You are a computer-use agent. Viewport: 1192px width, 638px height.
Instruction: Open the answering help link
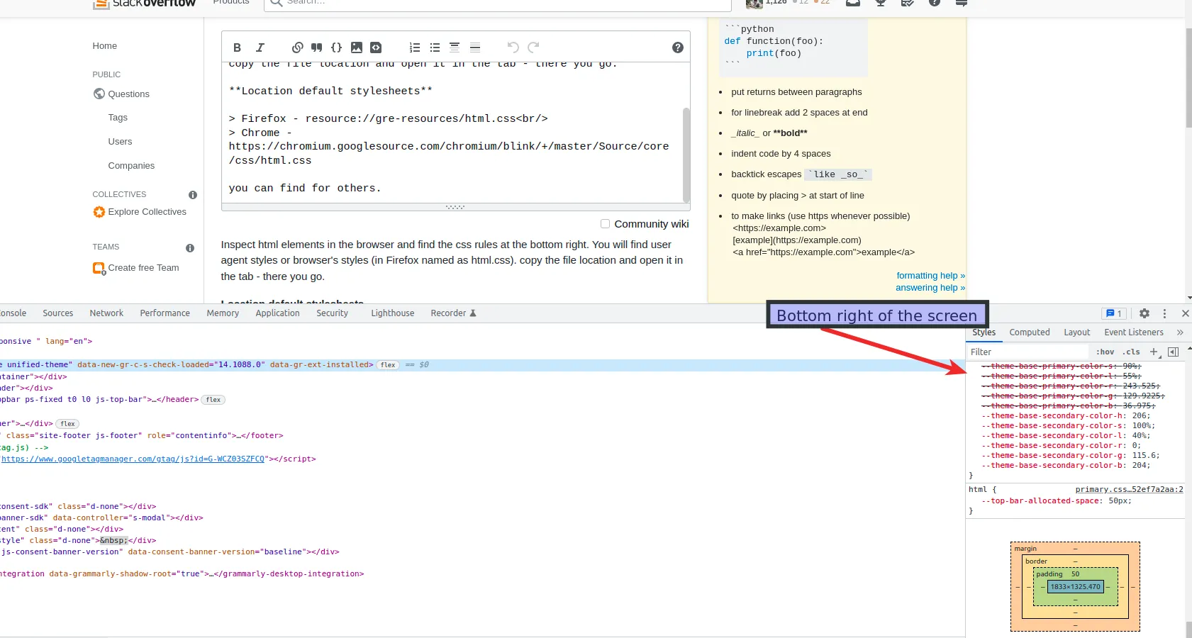coord(930,288)
